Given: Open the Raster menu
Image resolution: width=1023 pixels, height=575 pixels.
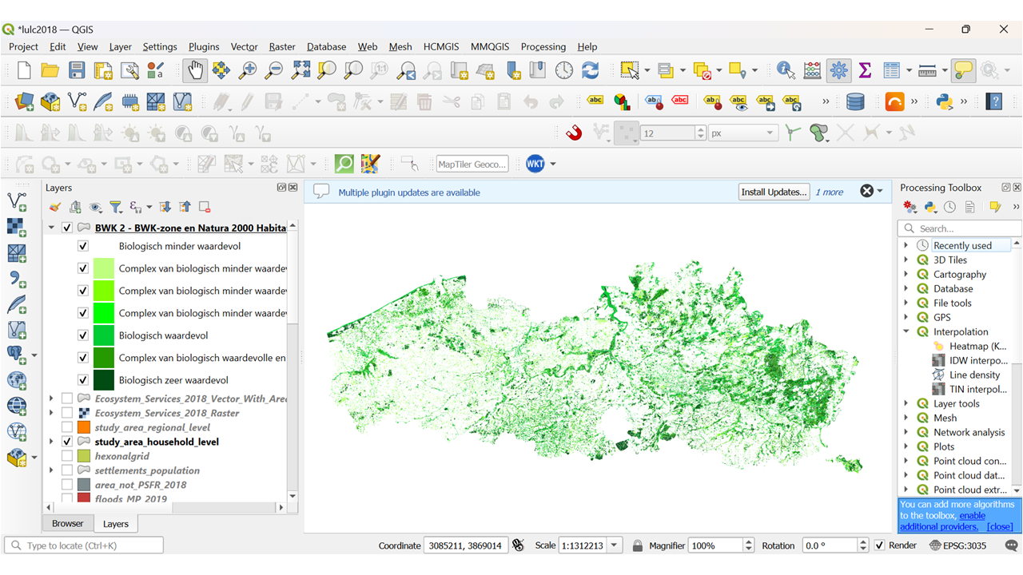Looking at the screenshot, I should coord(282,47).
